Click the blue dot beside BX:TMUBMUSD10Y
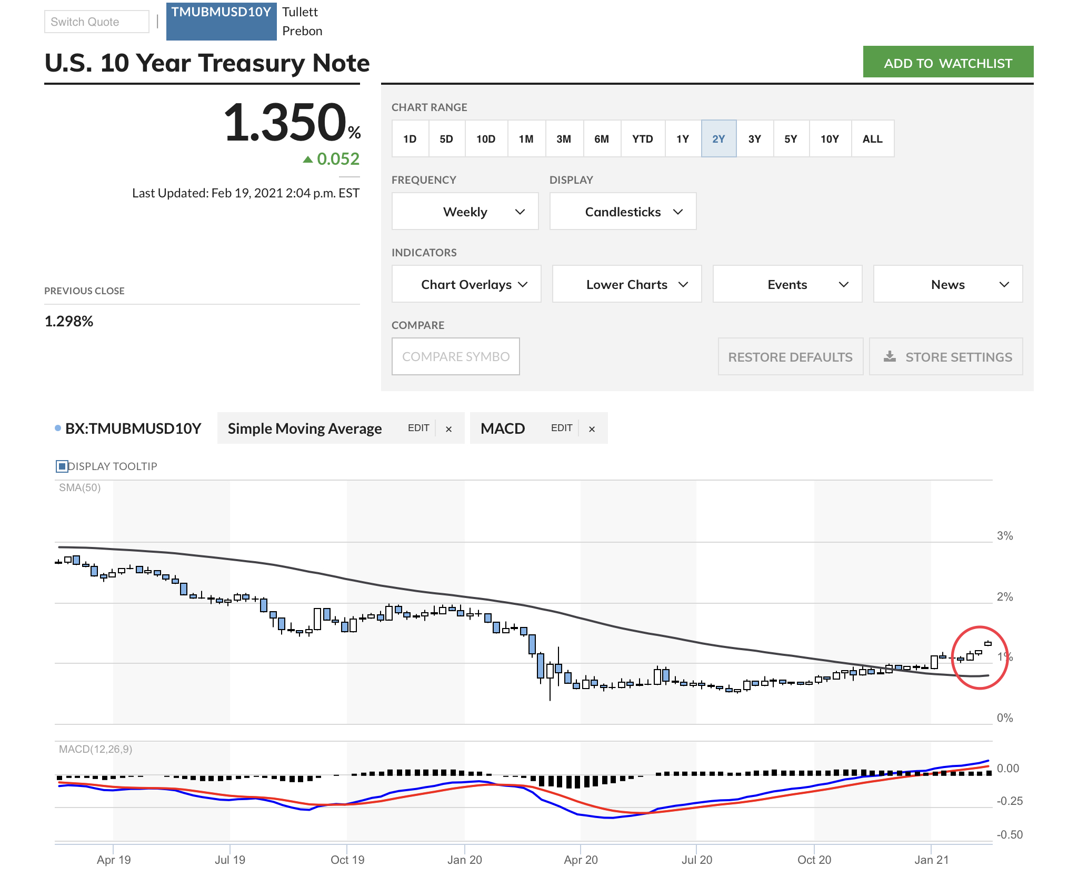Image resolution: width=1078 pixels, height=877 pixels. click(58, 428)
